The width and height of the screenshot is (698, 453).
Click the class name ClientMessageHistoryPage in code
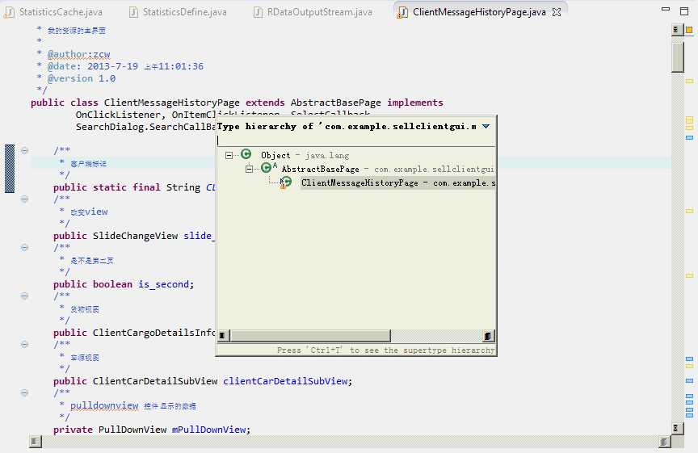[x=171, y=103]
